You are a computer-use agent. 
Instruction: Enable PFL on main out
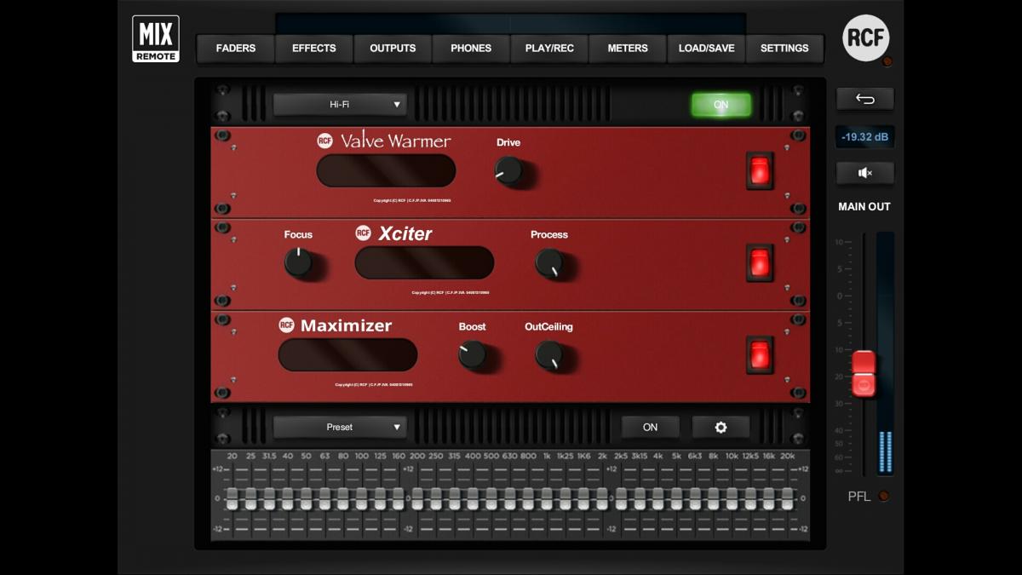pos(884,496)
